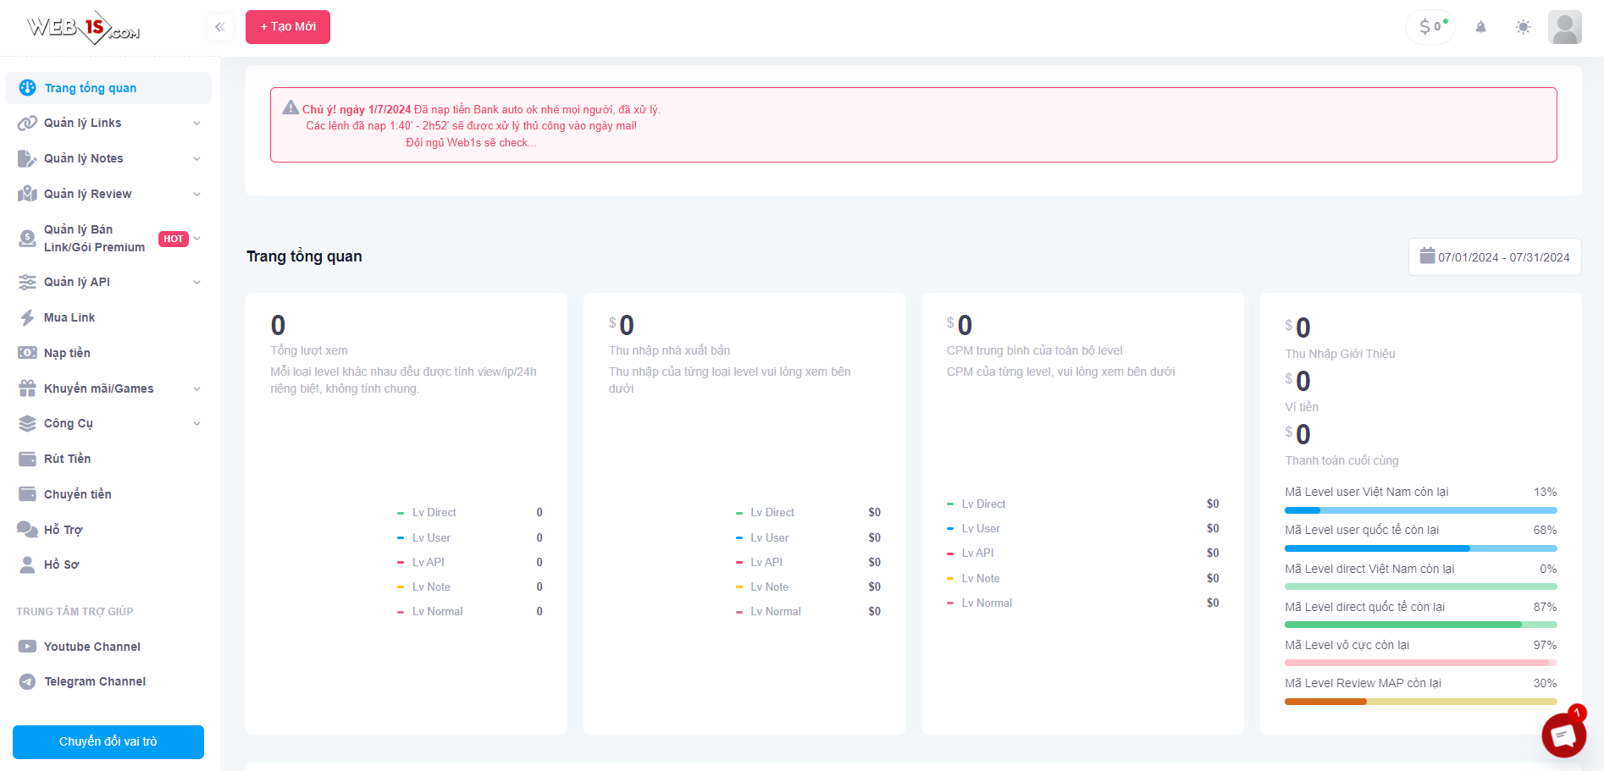1604x771 pixels.
Task: Click the Quản lý Notes document icon
Action: pos(27,158)
